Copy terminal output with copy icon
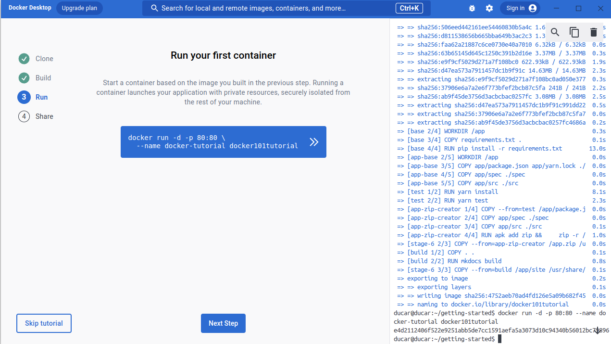Image resolution: width=611 pixels, height=344 pixels. pyautogui.click(x=574, y=32)
